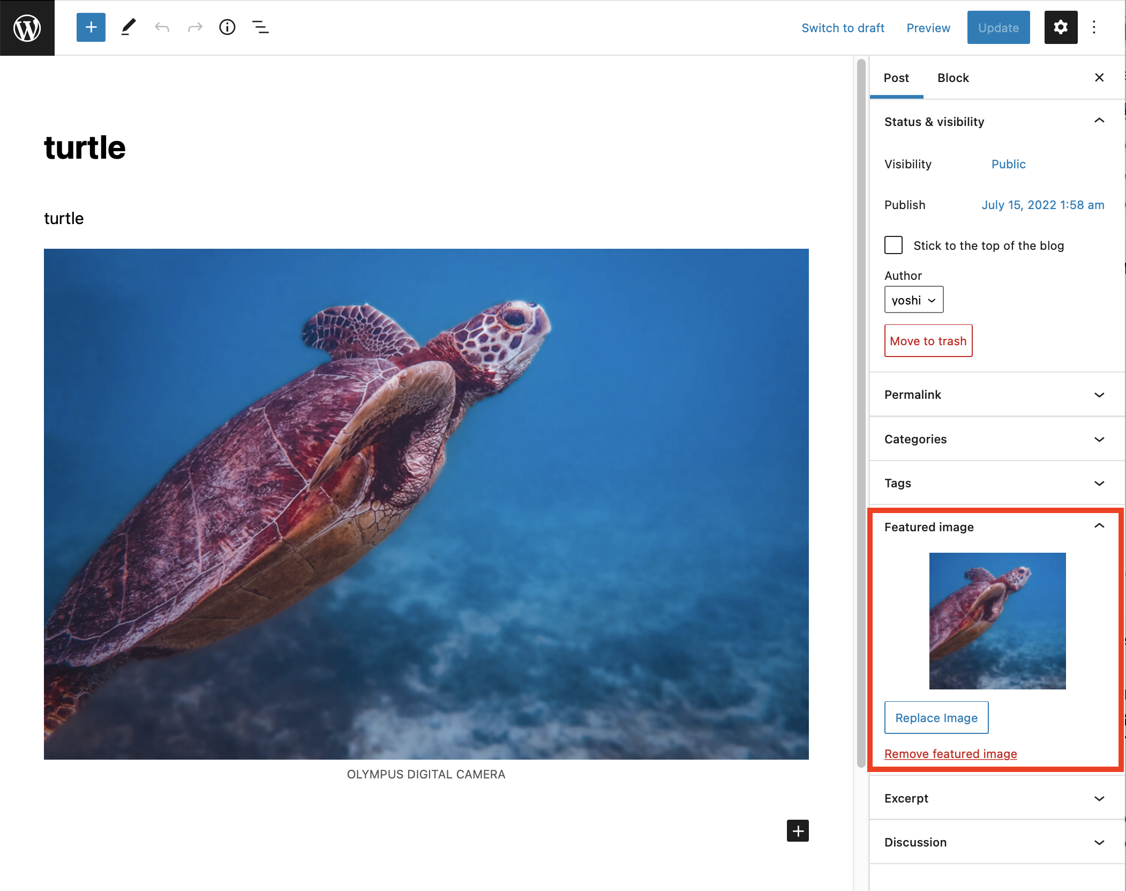Viewport: 1126px width, 891px height.
Task: Click Remove featured image link
Action: [x=950, y=753]
